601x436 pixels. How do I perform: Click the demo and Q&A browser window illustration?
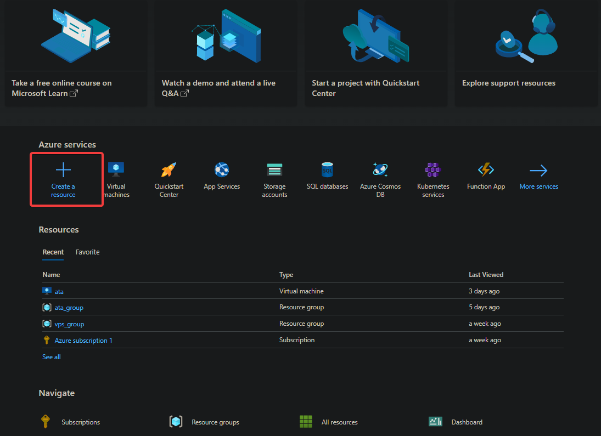pyautogui.click(x=226, y=36)
